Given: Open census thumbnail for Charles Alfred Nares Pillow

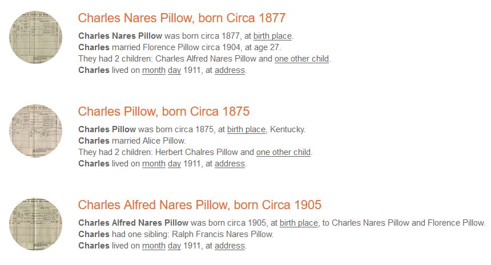Looking at the screenshot, I should (x=36, y=224).
